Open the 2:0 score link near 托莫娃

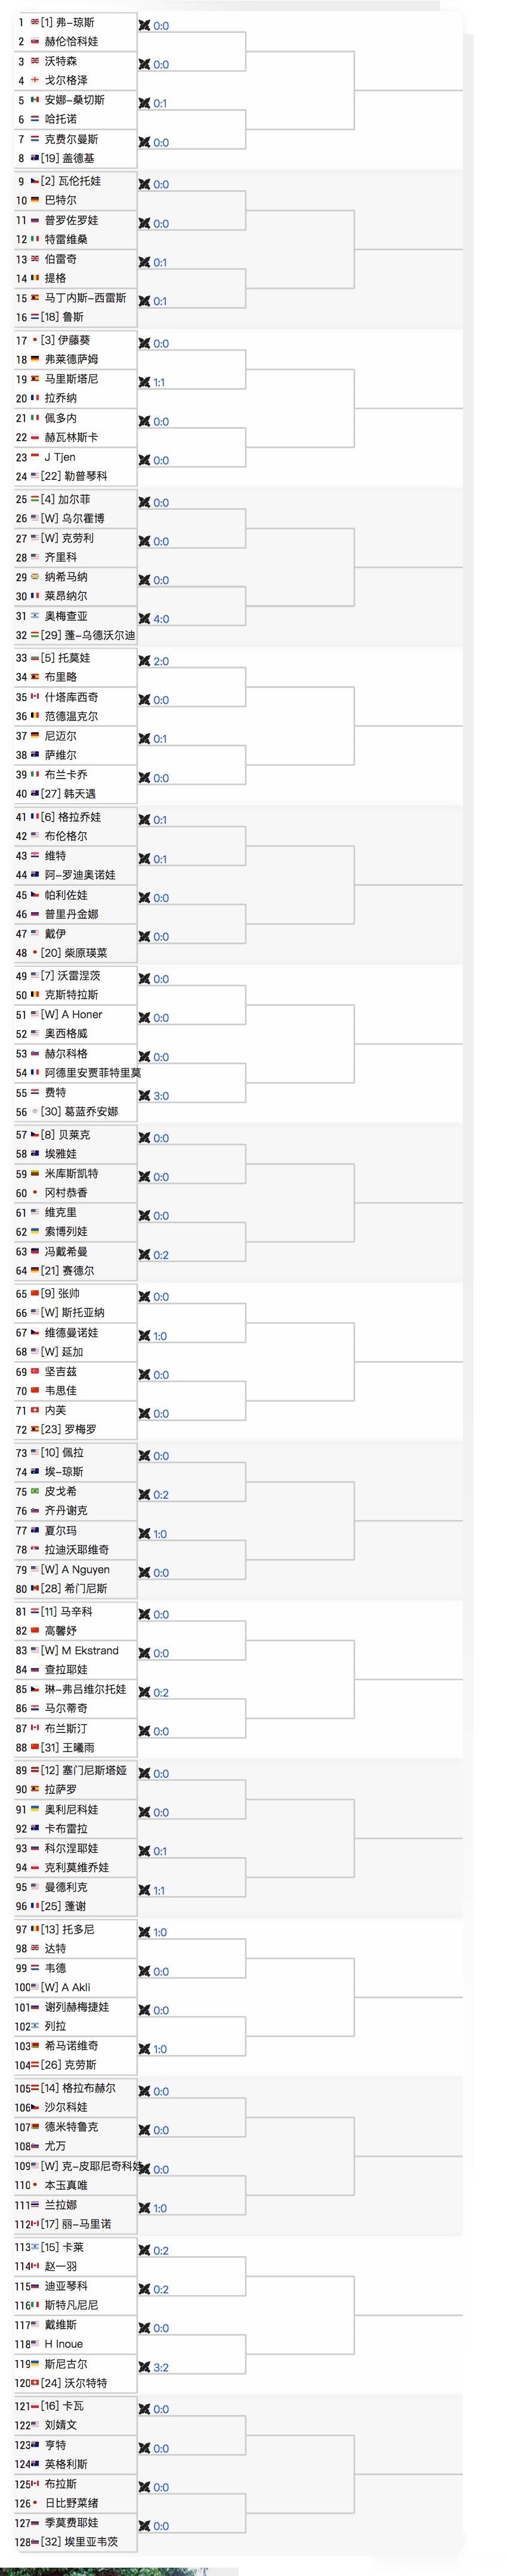pos(161,662)
